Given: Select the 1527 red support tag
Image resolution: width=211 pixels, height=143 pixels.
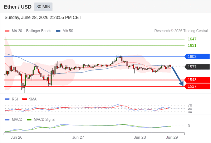Looking at the screenshot, I should point(197,86).
